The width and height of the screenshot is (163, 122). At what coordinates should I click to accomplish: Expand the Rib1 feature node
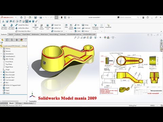point(1,83)
